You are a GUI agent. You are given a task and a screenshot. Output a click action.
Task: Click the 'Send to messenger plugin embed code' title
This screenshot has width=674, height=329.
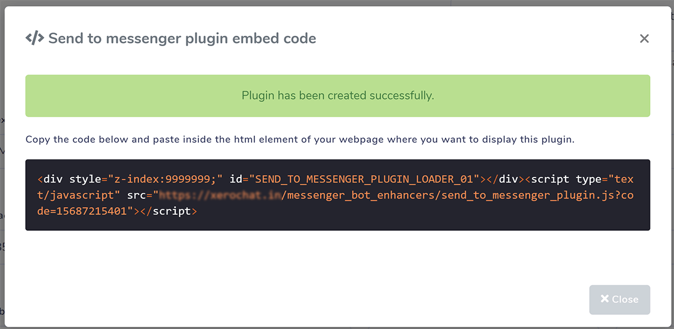182,39
